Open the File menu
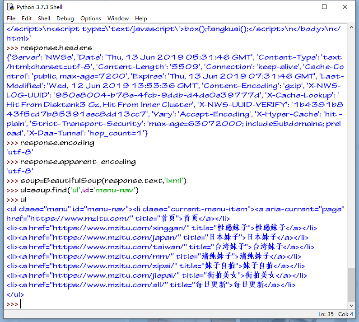Image resolution: width=359 pixels, height=322 pixels. click(x=11, y=19)
